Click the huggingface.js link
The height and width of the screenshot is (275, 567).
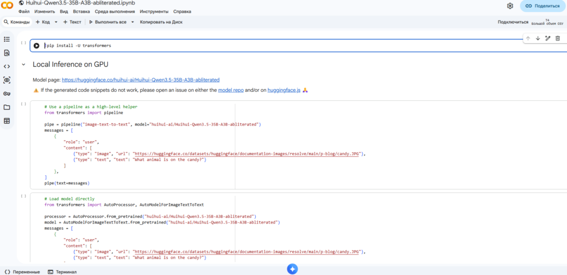[284, 90]
